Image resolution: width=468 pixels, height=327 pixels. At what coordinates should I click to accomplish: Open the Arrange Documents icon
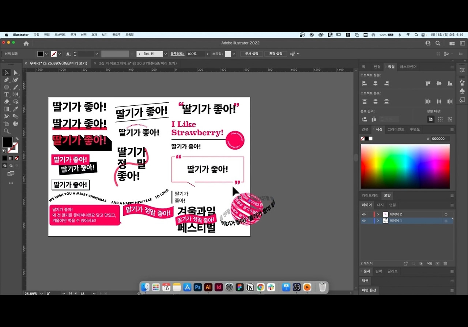pyautogui.click(x=452, y=43)
